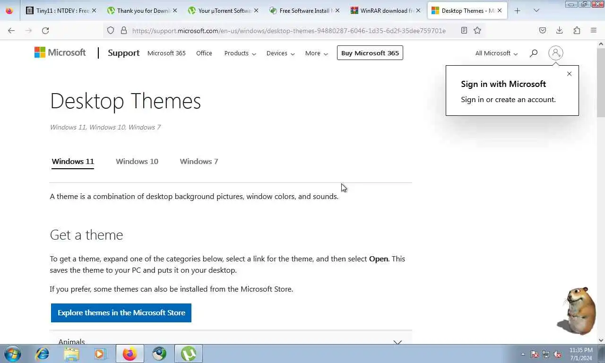Launch Internet Explorer from the taskbar
This screenshot has width=605, height=363.
[x=43, y=354]
